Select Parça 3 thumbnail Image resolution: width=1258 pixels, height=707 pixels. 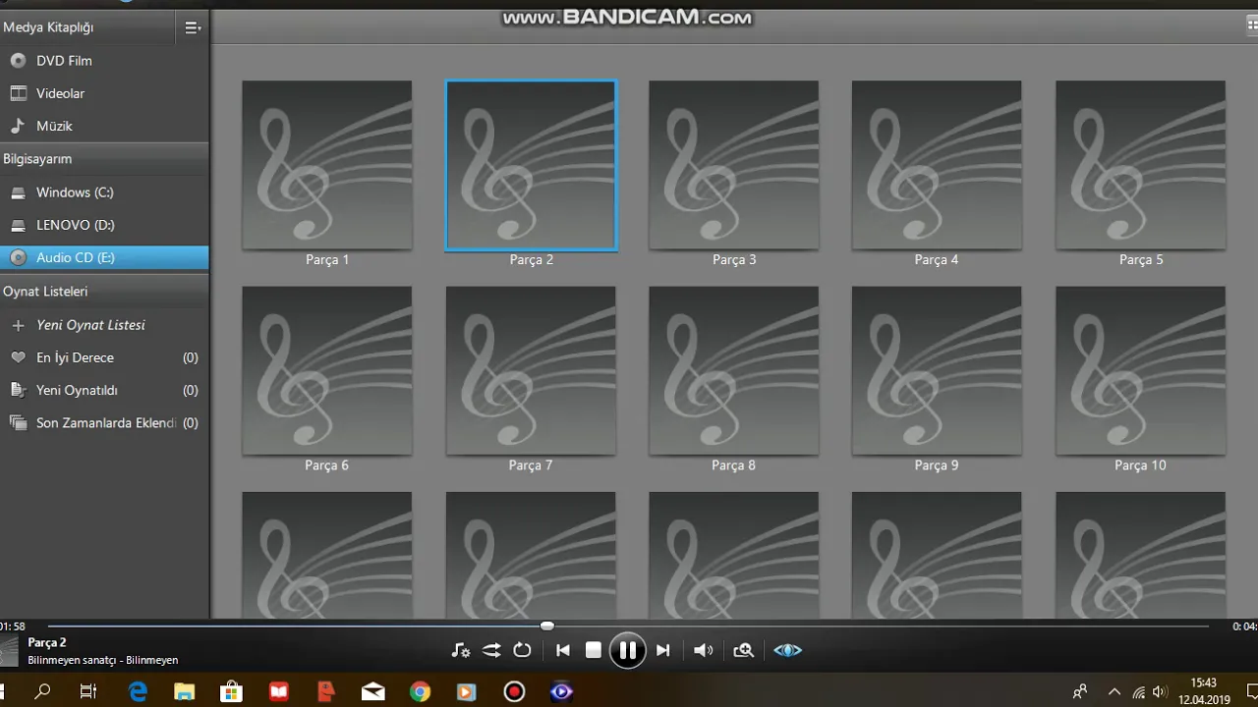point(734,165)
